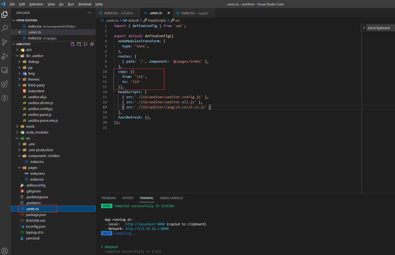Close the .umirc.ts editor tab
Image resolution: width=395 pixels, height=255 pixels.
coord(169,13)
